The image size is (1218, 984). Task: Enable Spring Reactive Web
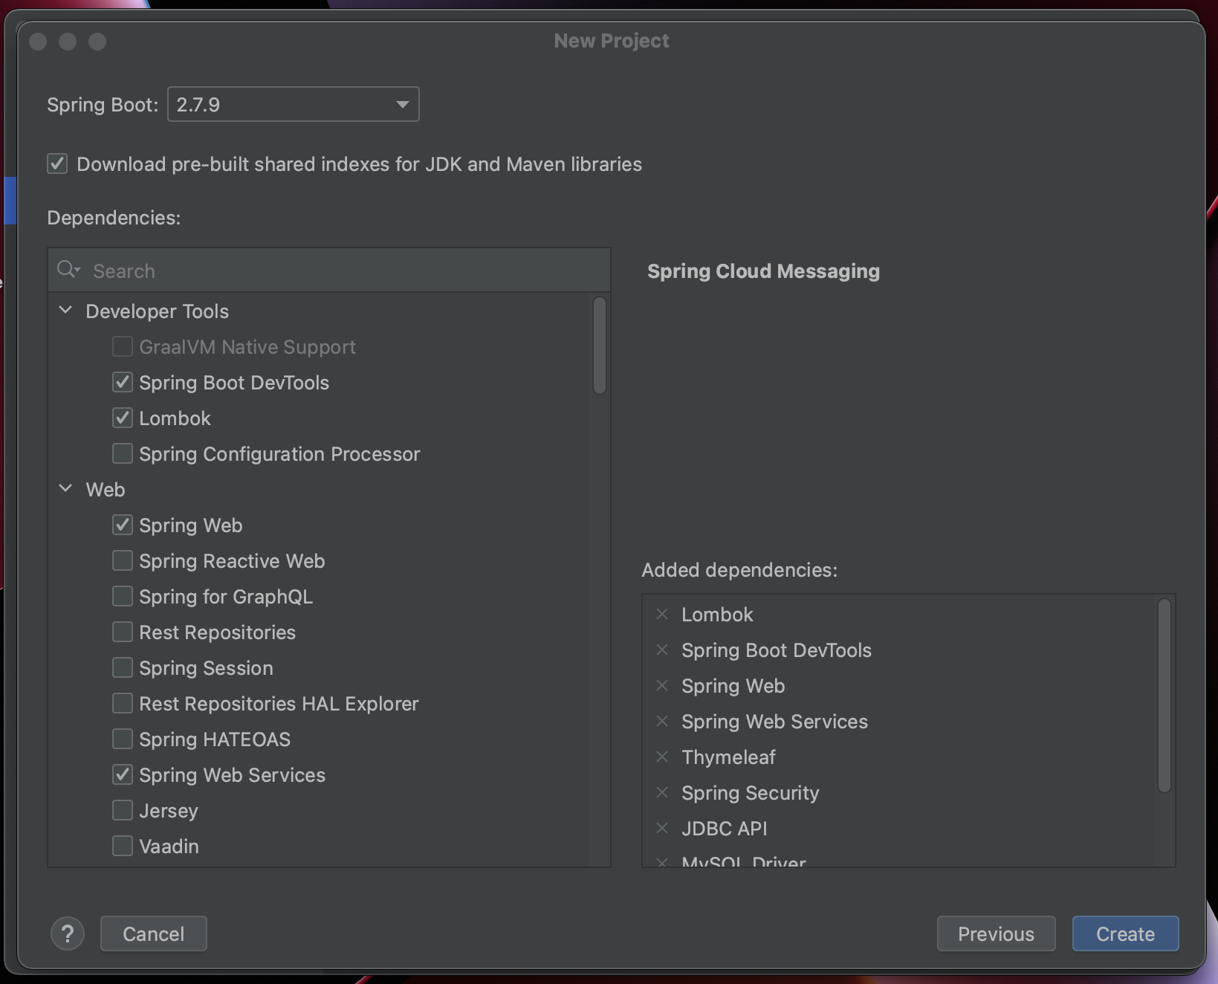point(123,560)
